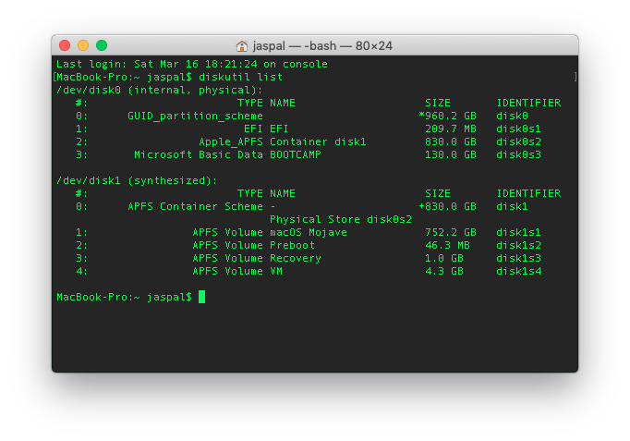Click the 'SIZE' column header under disk1
630x441 pixels.
pyautogui.click(x=438, y=193)
